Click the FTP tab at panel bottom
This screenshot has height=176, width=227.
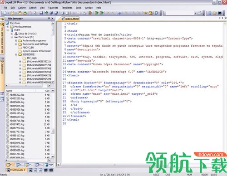click(x=49, y=165)
